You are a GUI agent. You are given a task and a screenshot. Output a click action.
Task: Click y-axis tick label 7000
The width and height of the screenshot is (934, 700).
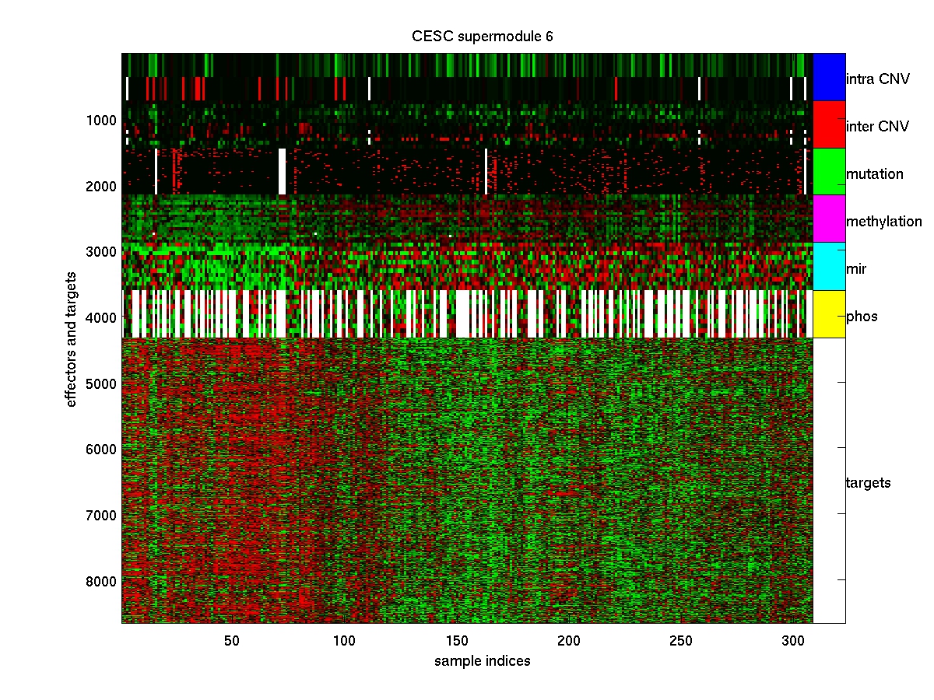point(103,516)
